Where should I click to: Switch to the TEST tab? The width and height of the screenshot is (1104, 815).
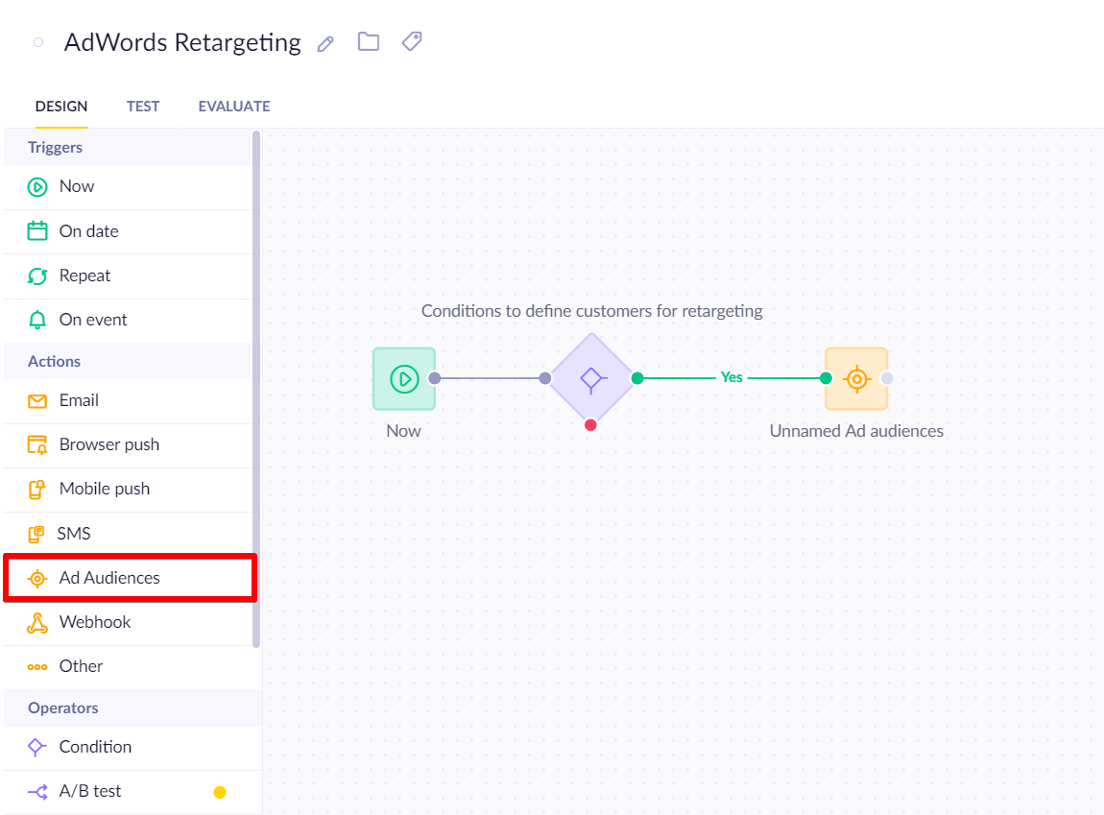[x=143, y=107]
